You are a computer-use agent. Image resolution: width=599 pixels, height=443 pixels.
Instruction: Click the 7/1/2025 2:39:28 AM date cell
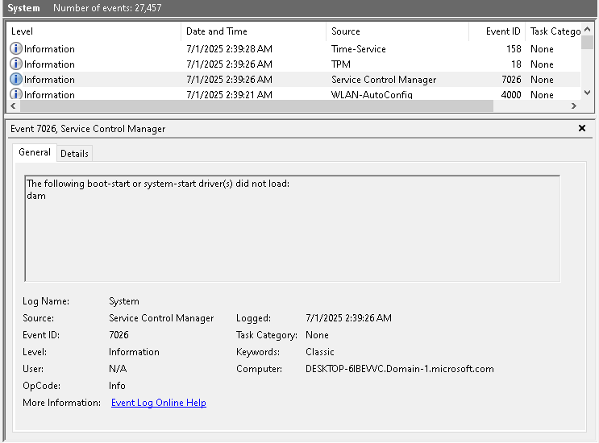point(229,49)
